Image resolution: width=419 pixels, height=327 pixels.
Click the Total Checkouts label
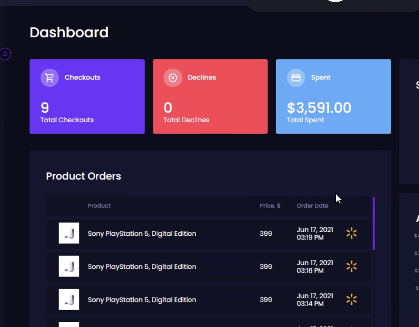click(x=67, y=120)
